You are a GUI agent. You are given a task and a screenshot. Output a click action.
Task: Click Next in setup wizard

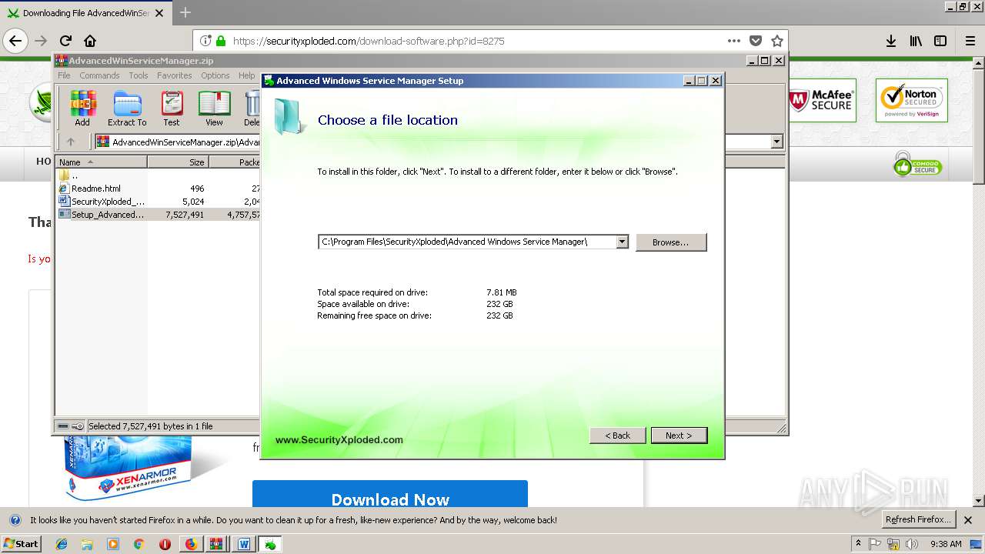point(679,436)
